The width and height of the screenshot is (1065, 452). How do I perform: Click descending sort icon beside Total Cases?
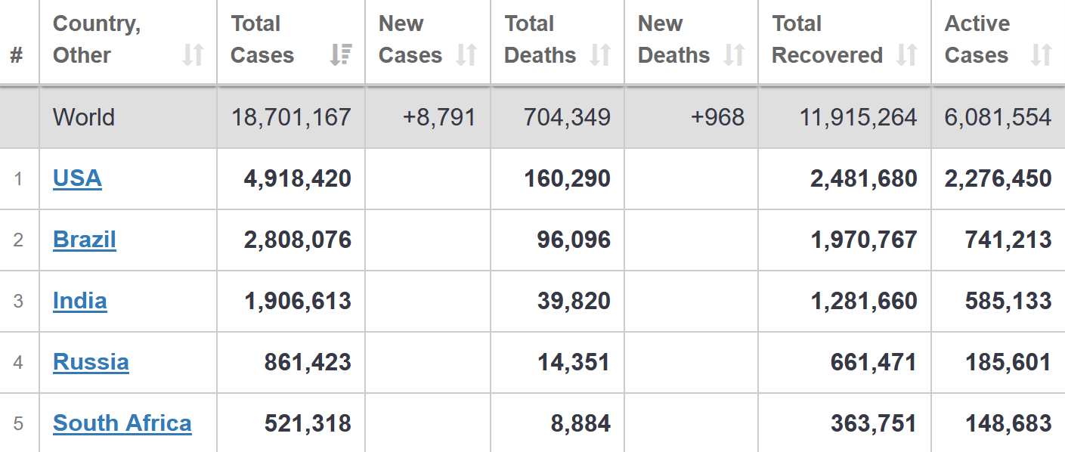tap(341, 55)
